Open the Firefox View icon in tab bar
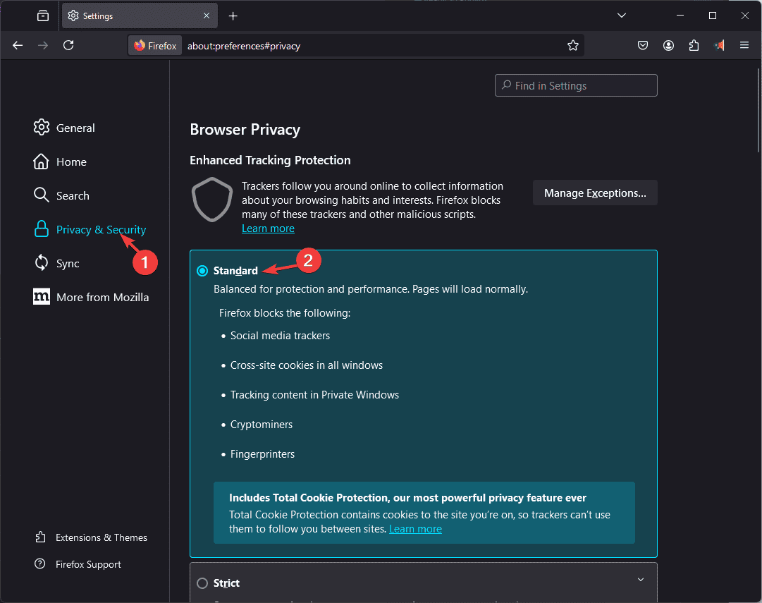Image resolution: width=762 pixels, height=603 pixels. pyautogui.click(x=43, y=16)
